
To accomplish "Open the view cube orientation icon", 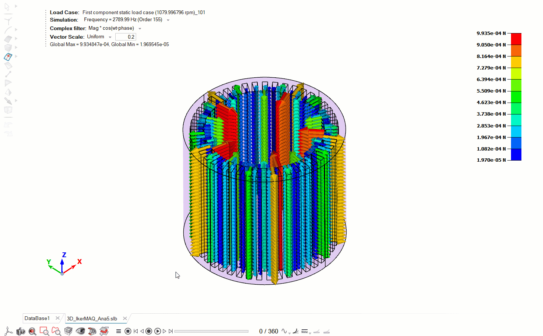I will 68,331.
